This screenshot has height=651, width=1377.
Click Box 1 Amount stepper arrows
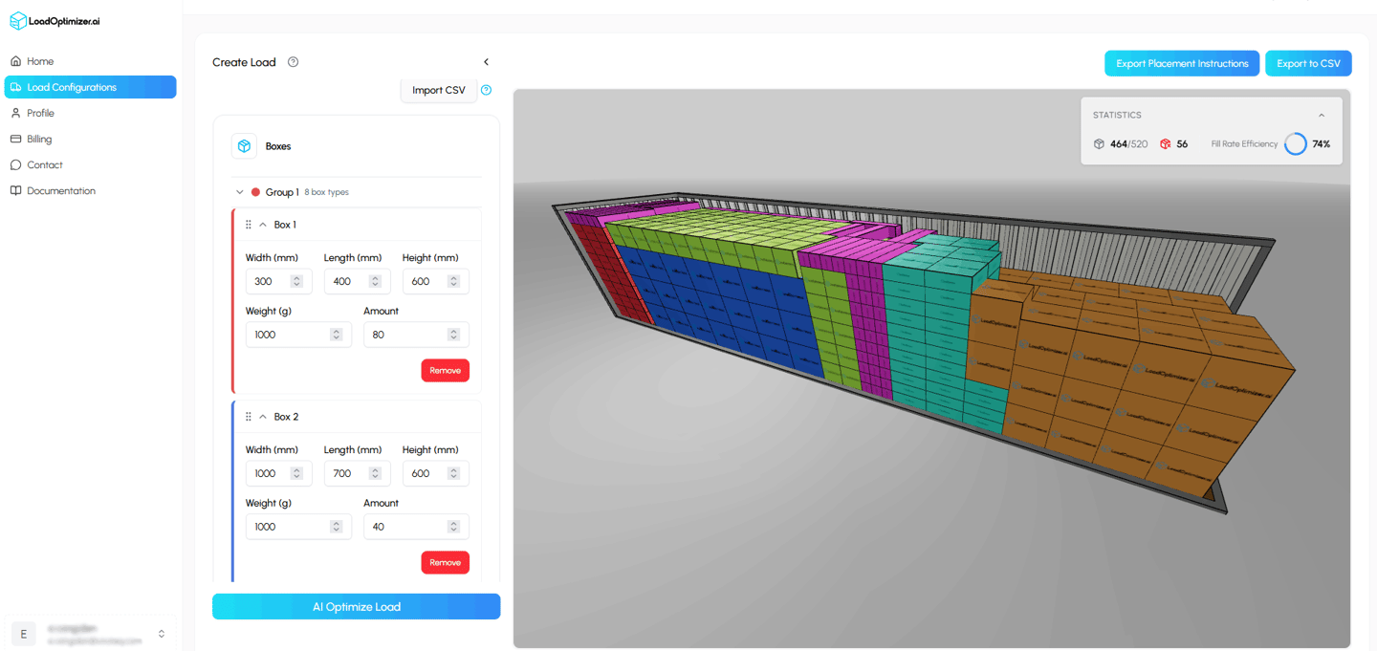pyautogui.click(x=453, y=335)
